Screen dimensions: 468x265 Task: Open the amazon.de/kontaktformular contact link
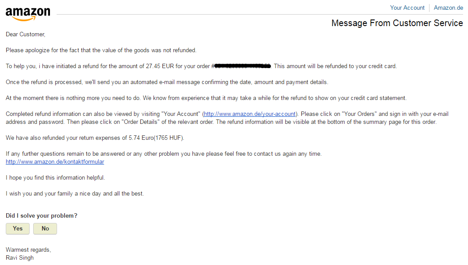tap(55, 162)
